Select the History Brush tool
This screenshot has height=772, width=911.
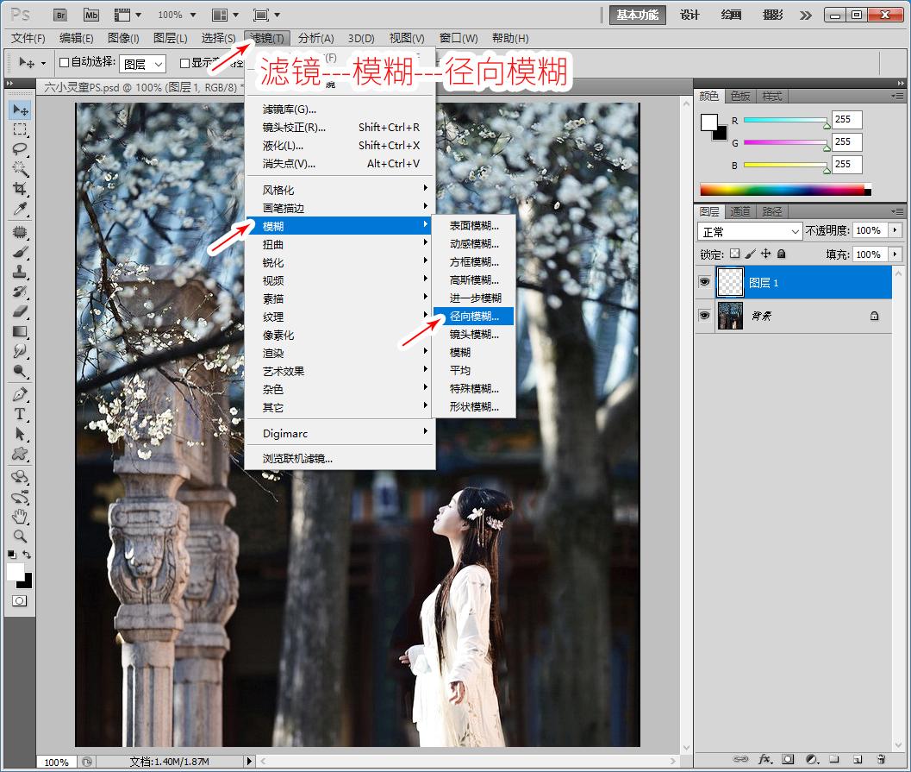coord(21,292)
